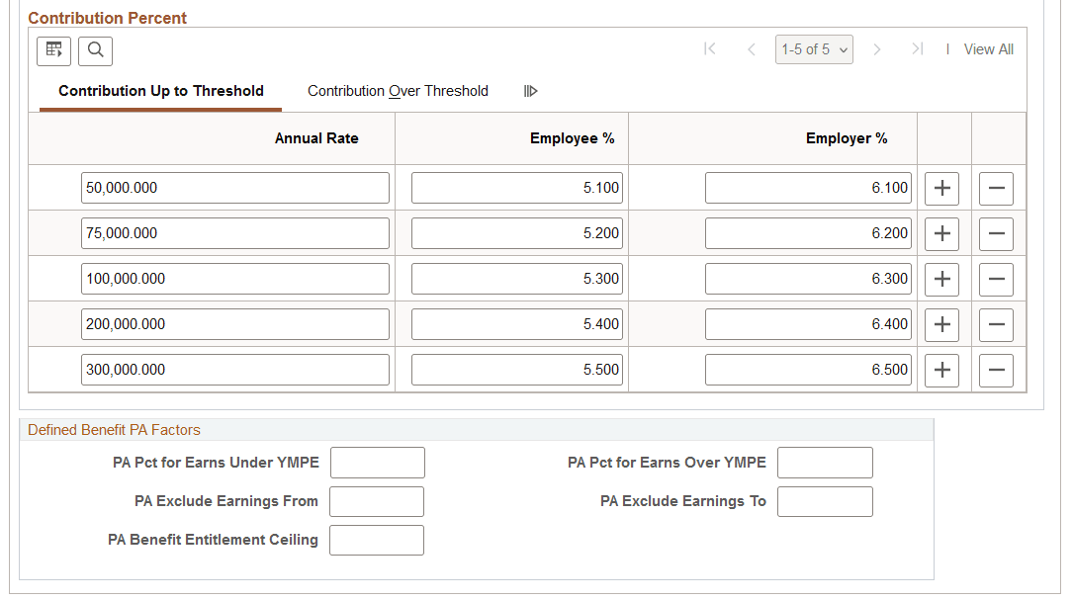Viewport: 1073px width, 601px height.
Task: Click the Find magnifying glass icon
Action: [x=95, y=50]
